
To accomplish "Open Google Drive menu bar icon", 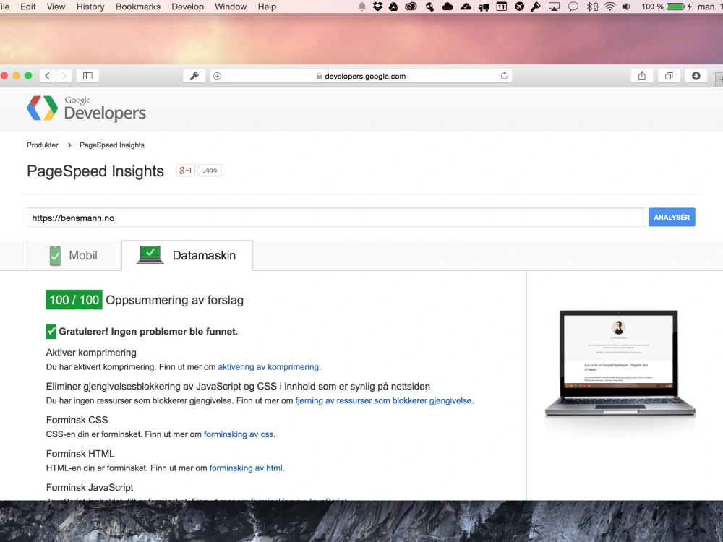I will [x=393, y=7].
